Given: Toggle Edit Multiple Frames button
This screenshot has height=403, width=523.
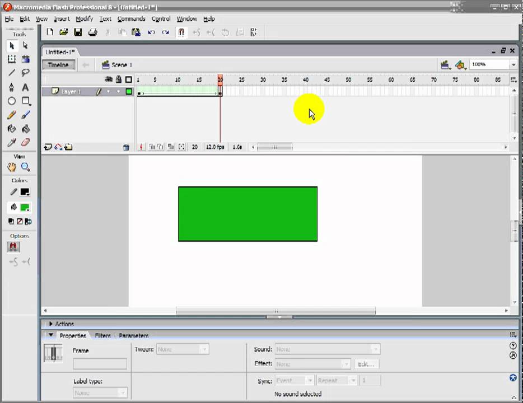Looking at the screenshot, I should coord(171,147).
